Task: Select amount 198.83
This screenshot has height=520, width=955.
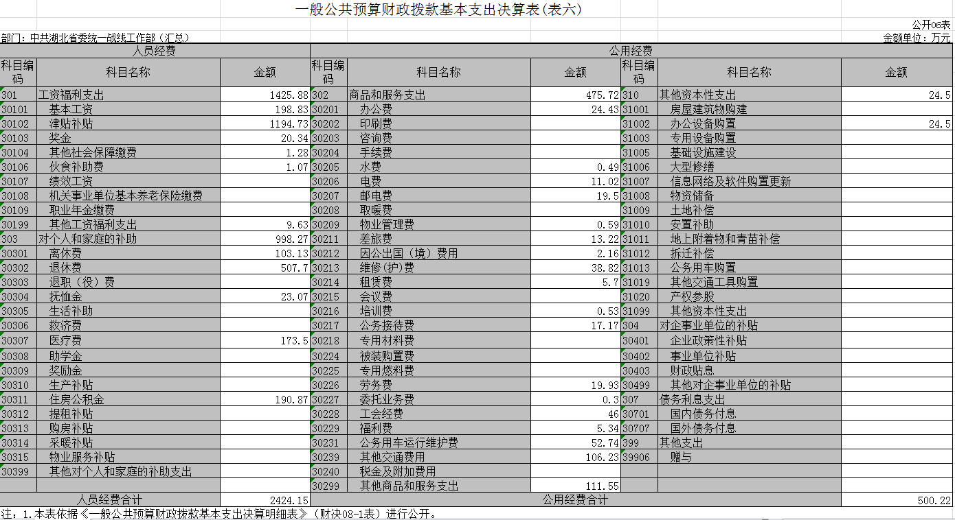Action: pos(265,109)
